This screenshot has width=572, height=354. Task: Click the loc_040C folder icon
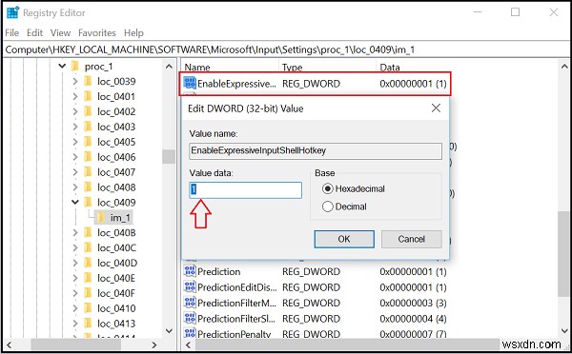pyautogui.click(x=89, y=247)
